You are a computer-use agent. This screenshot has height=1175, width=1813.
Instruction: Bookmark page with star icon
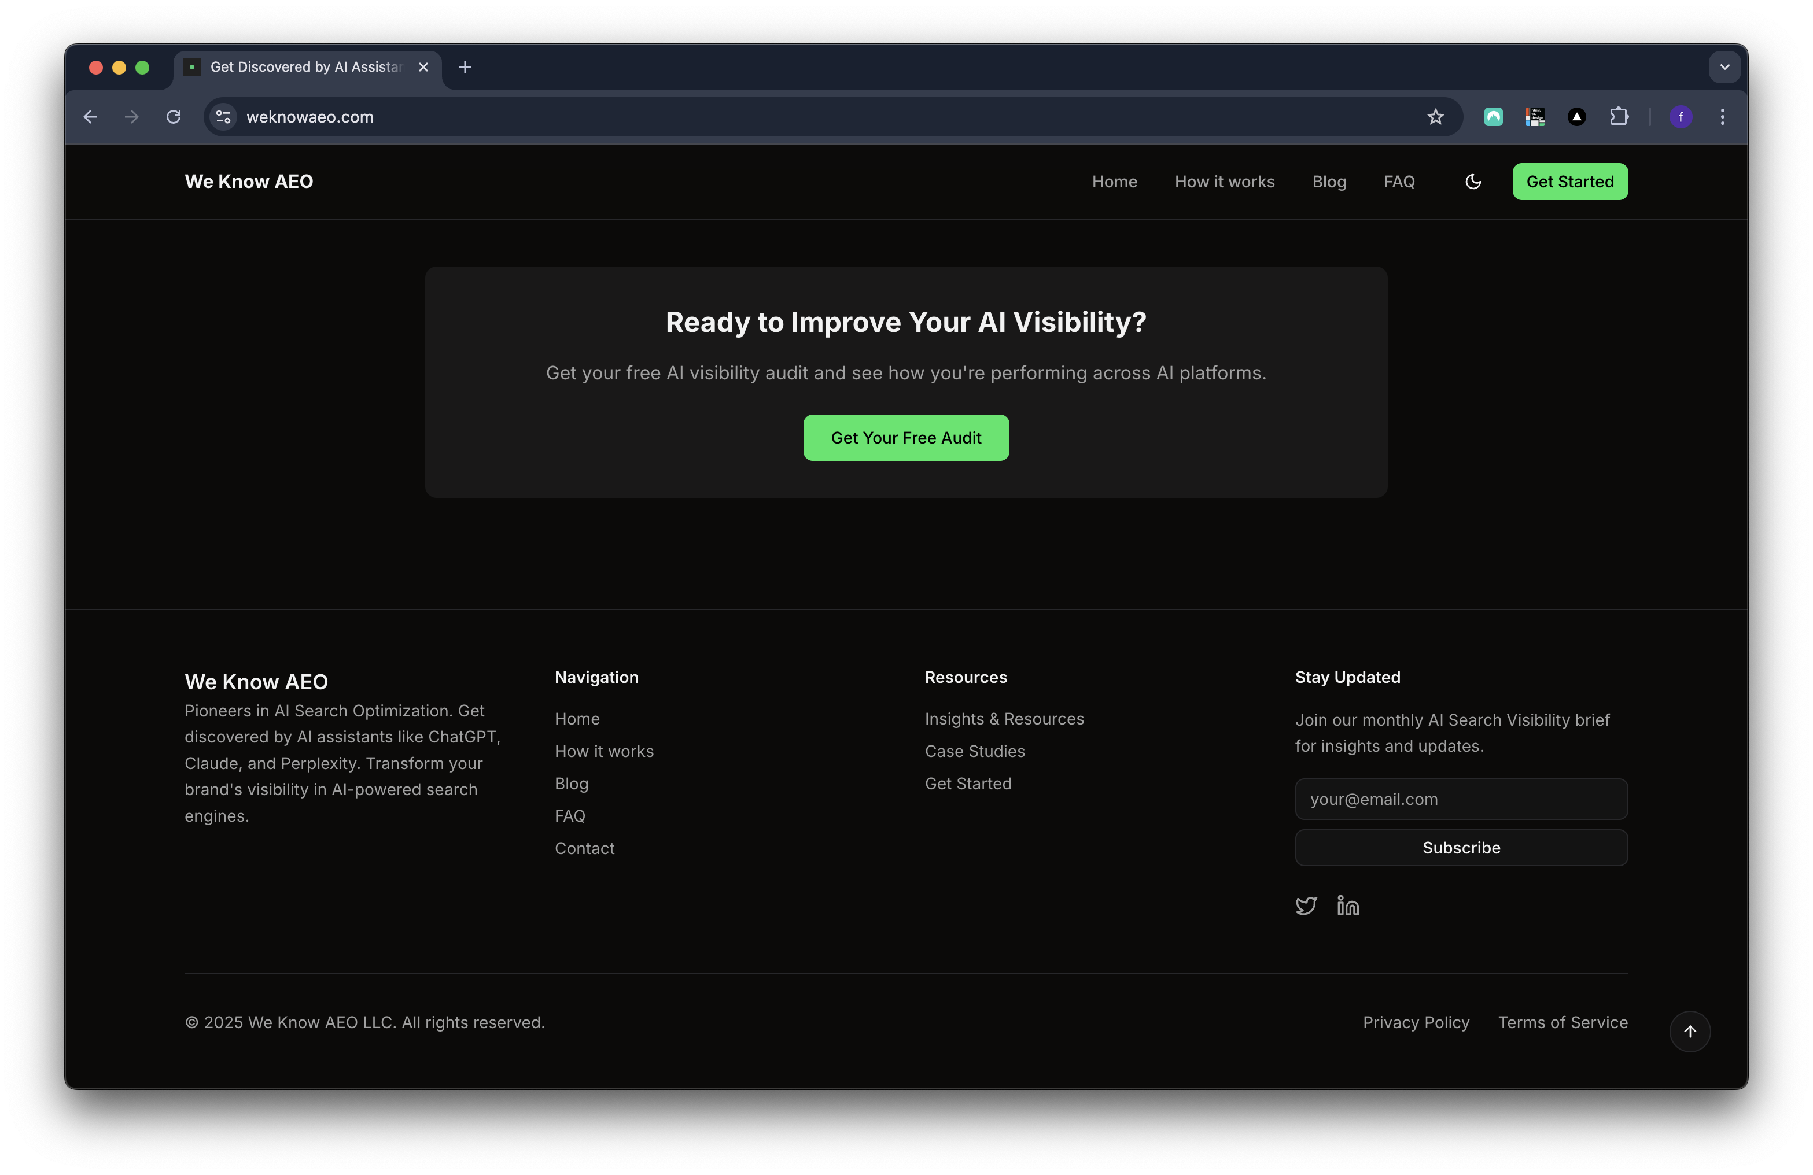[x=1435, y=116]
